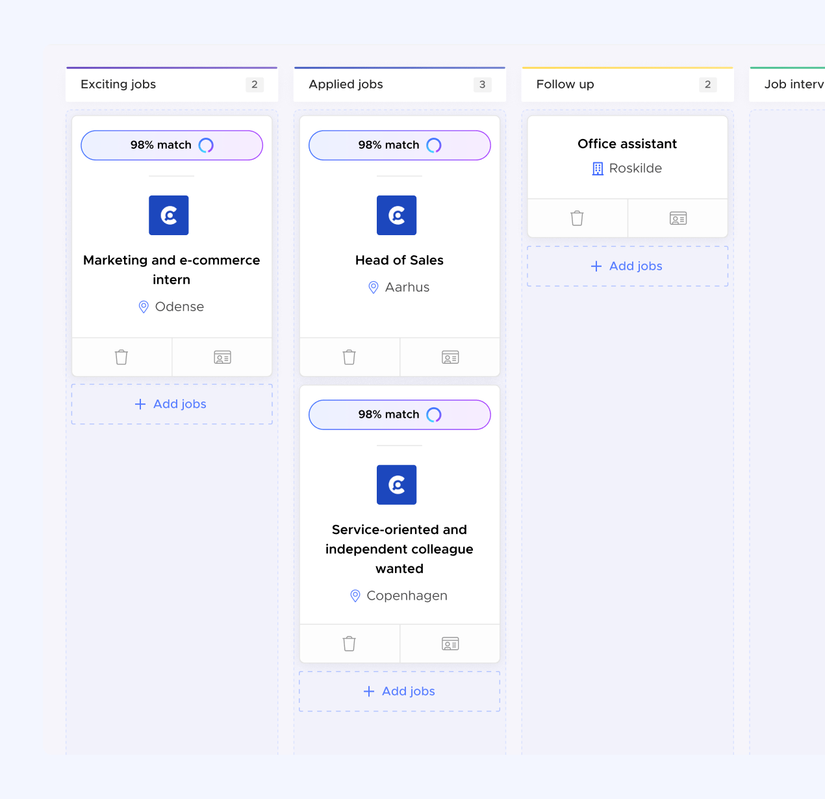Image resolution: width=825 pixels, height=799 pixels.
Task: Click the building icon next to Roskilde
Action: (x=597, y=168)
